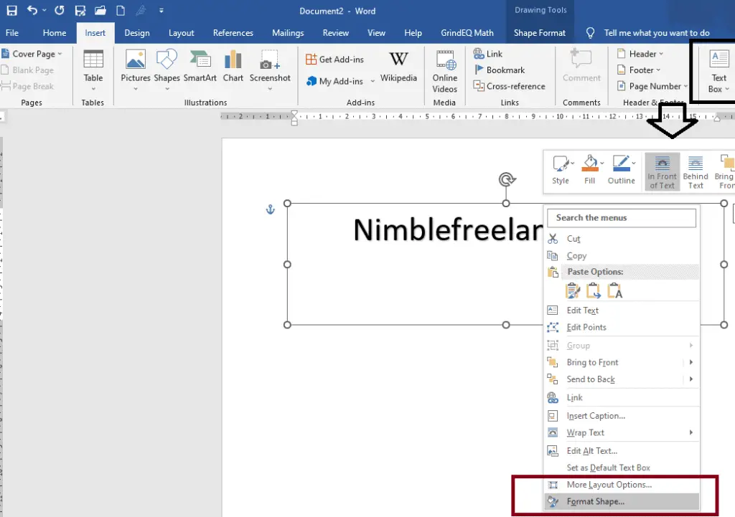Click the Search the menus field
The width and height of the screenshot is (735, 517).
[622, 218]
